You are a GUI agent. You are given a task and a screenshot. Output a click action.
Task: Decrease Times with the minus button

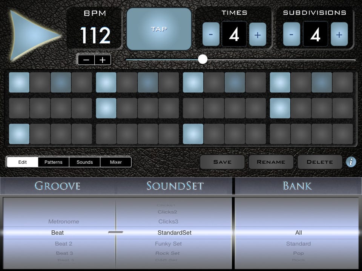211,34
